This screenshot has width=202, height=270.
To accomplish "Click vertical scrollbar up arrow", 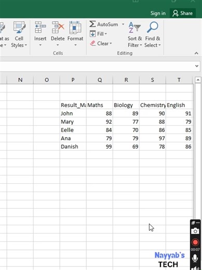I will point(198,80).
